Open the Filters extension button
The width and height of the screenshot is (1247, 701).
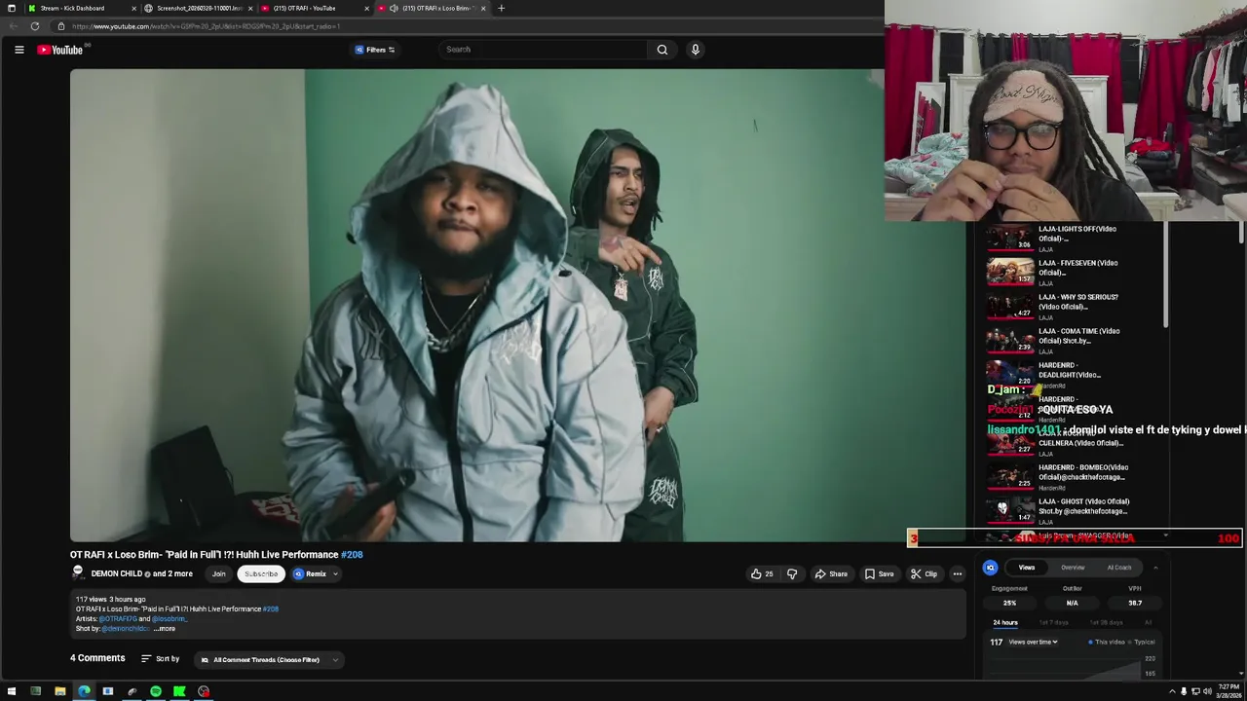click(x=375, y=50)
